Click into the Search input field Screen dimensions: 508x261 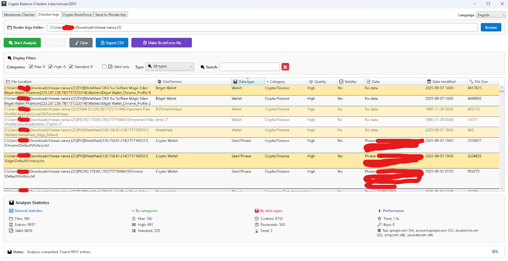coord(250,67)
